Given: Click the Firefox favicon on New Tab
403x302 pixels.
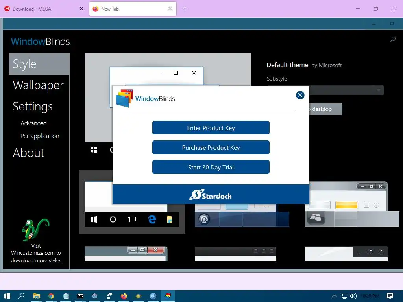Looking at the screenshot, I should 95,9.
